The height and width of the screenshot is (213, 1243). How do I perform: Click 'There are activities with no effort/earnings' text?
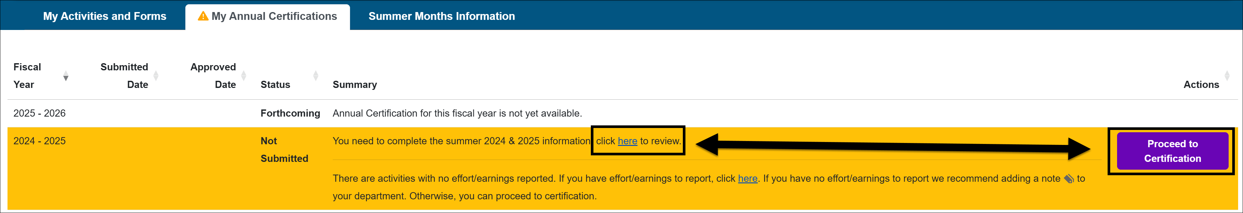pos(708,188)
